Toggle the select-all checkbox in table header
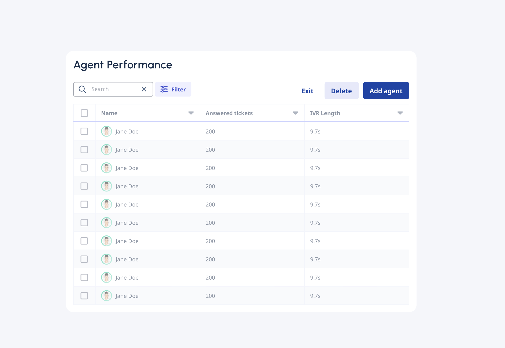505x348 pixels. tap(84, 113)
